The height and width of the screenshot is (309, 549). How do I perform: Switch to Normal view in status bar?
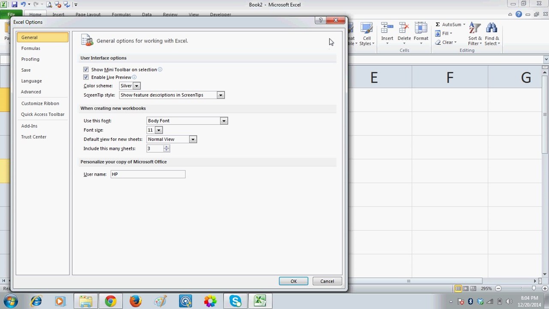(x=458, y=288)
